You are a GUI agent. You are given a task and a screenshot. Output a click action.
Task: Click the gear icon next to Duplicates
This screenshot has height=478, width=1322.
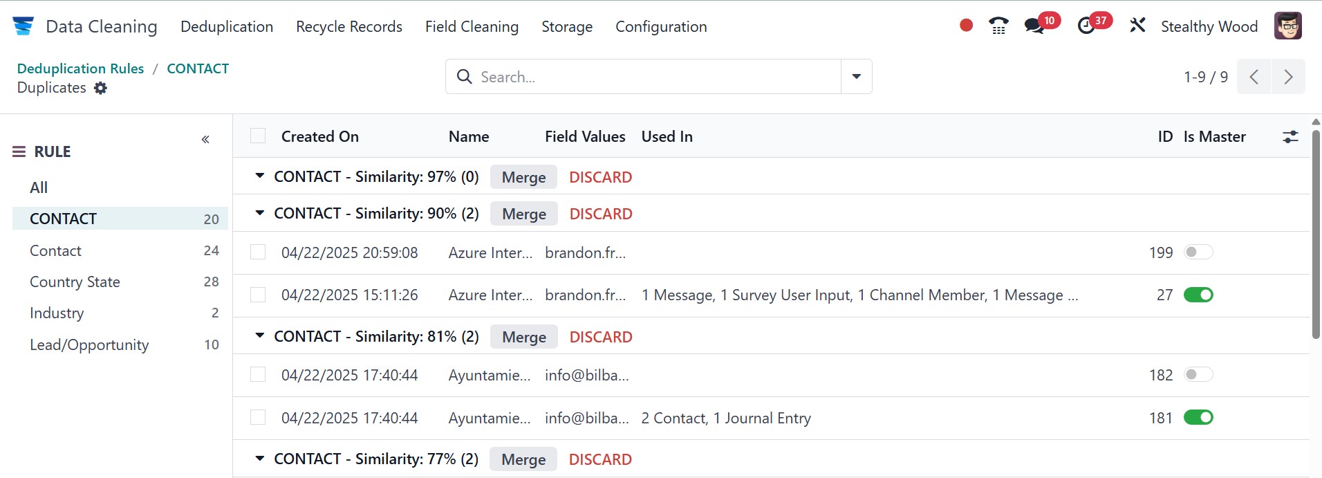(x=101, y=88)
